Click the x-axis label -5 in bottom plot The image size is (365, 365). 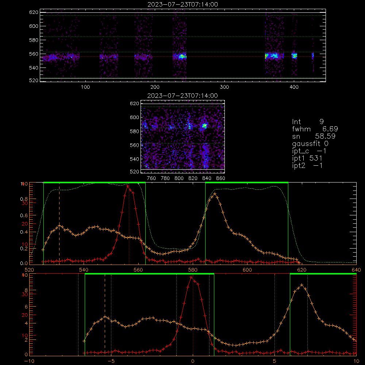(111, 361)
